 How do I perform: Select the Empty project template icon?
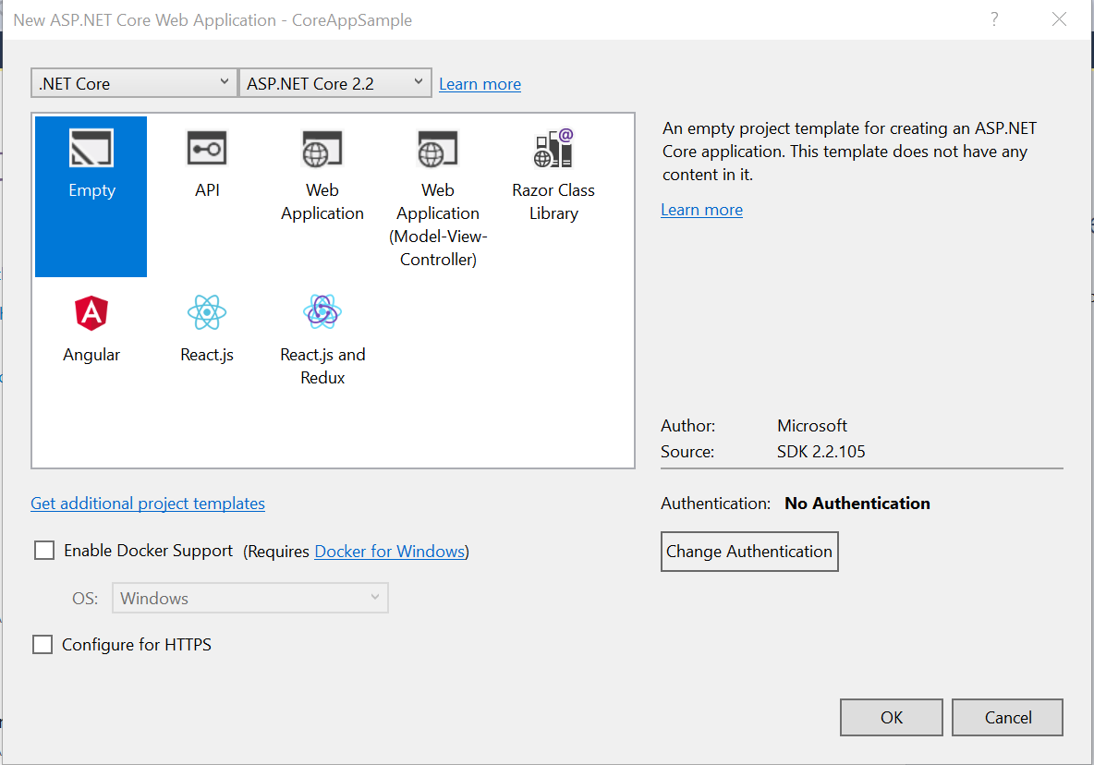(x=91, y=150)
